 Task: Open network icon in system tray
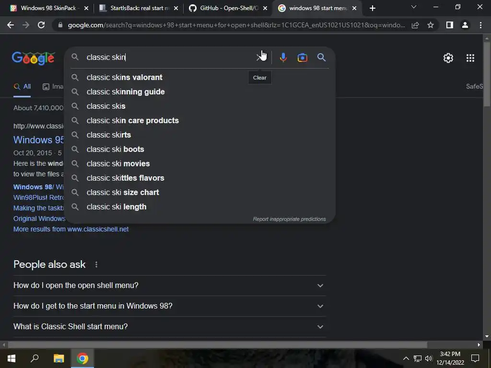pos(418,358)
